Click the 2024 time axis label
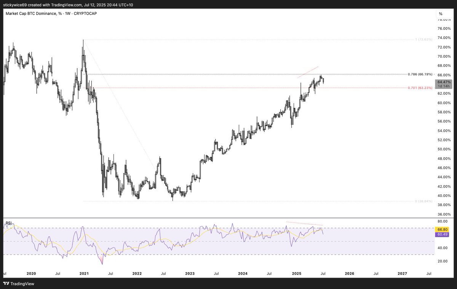The width and height of the screenshot is (457, 289). pos(243,273)
